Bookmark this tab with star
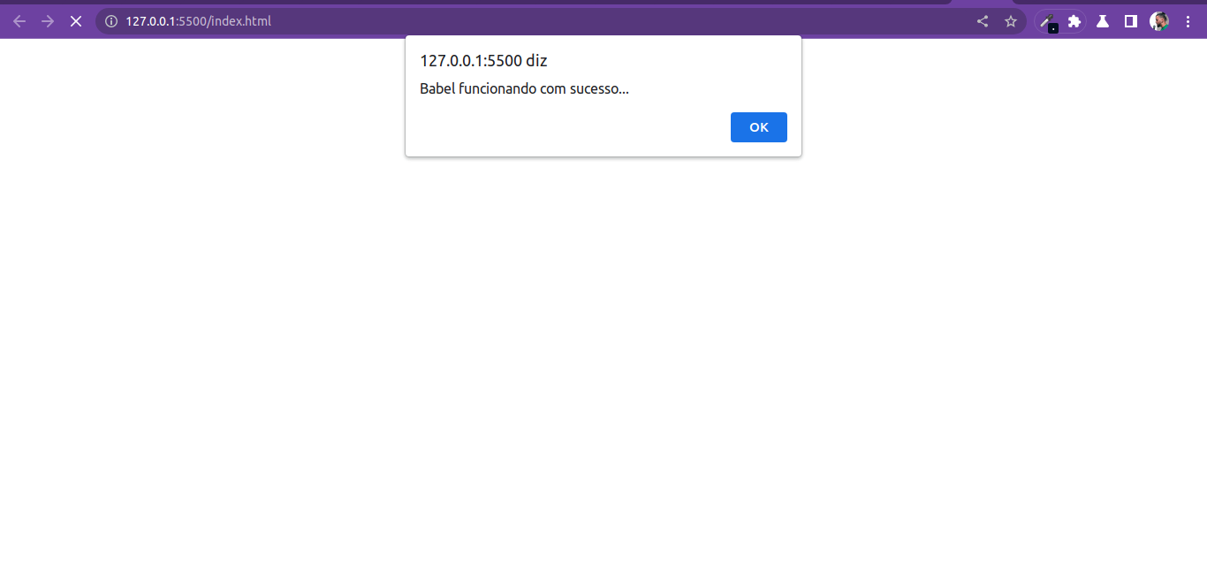This screenshot has height=587, width=1207. tap(1011, 21)
